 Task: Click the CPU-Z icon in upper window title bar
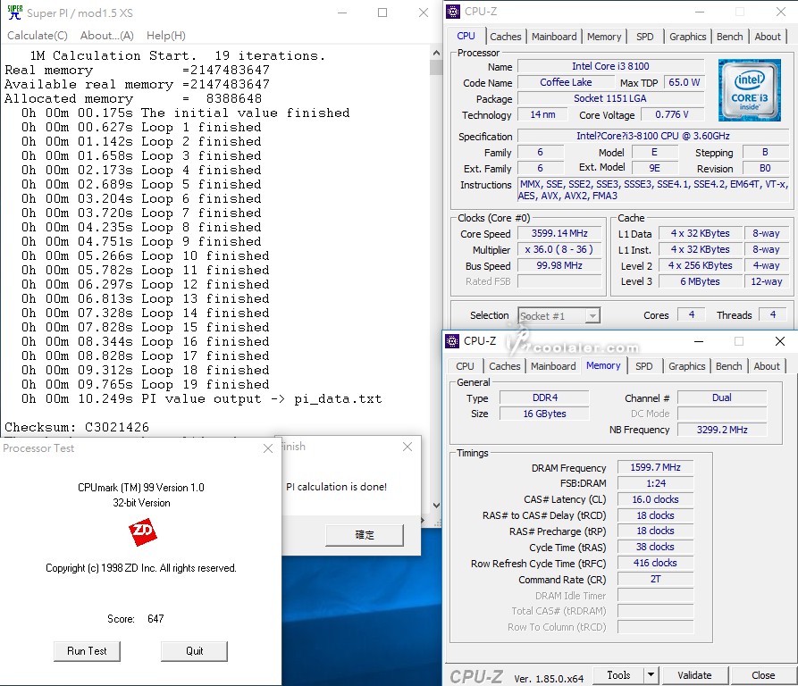(453, 12)
